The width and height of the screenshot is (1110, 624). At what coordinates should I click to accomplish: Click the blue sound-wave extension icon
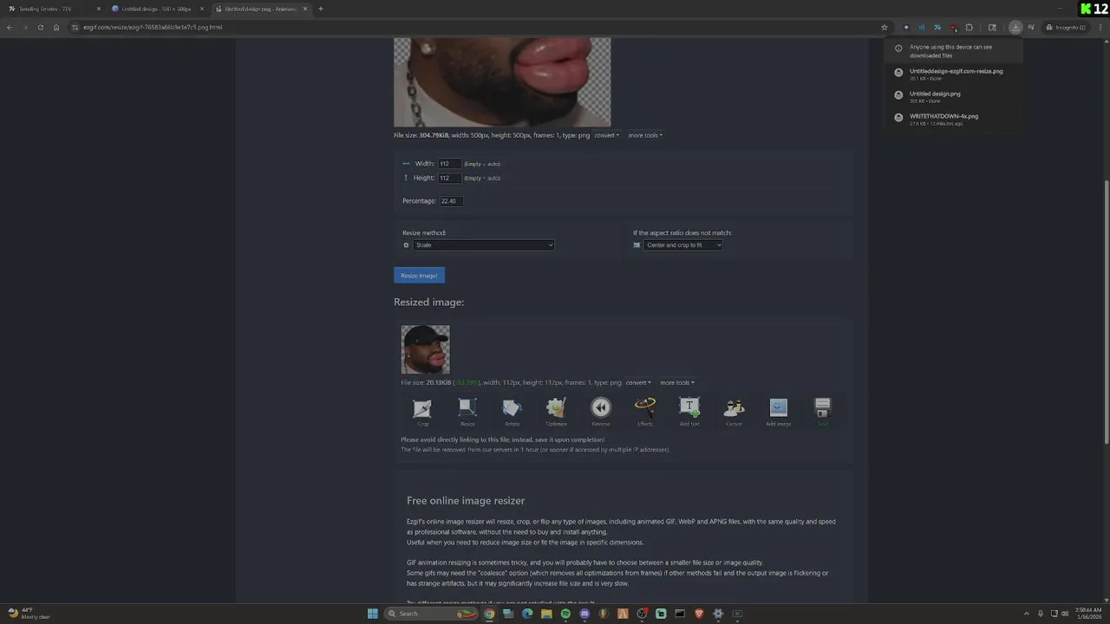click(x=922, y=27)
